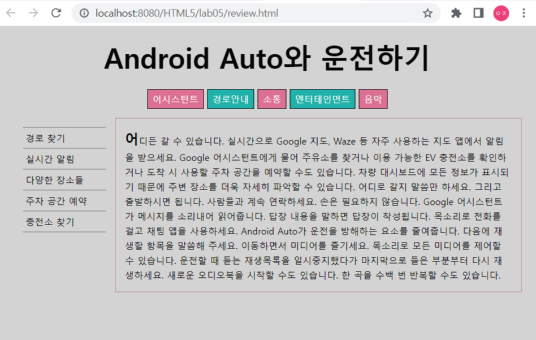Click the large first letter 어 of paragraph
This screenshot has width=536, height=340.
tap(132, 139)
